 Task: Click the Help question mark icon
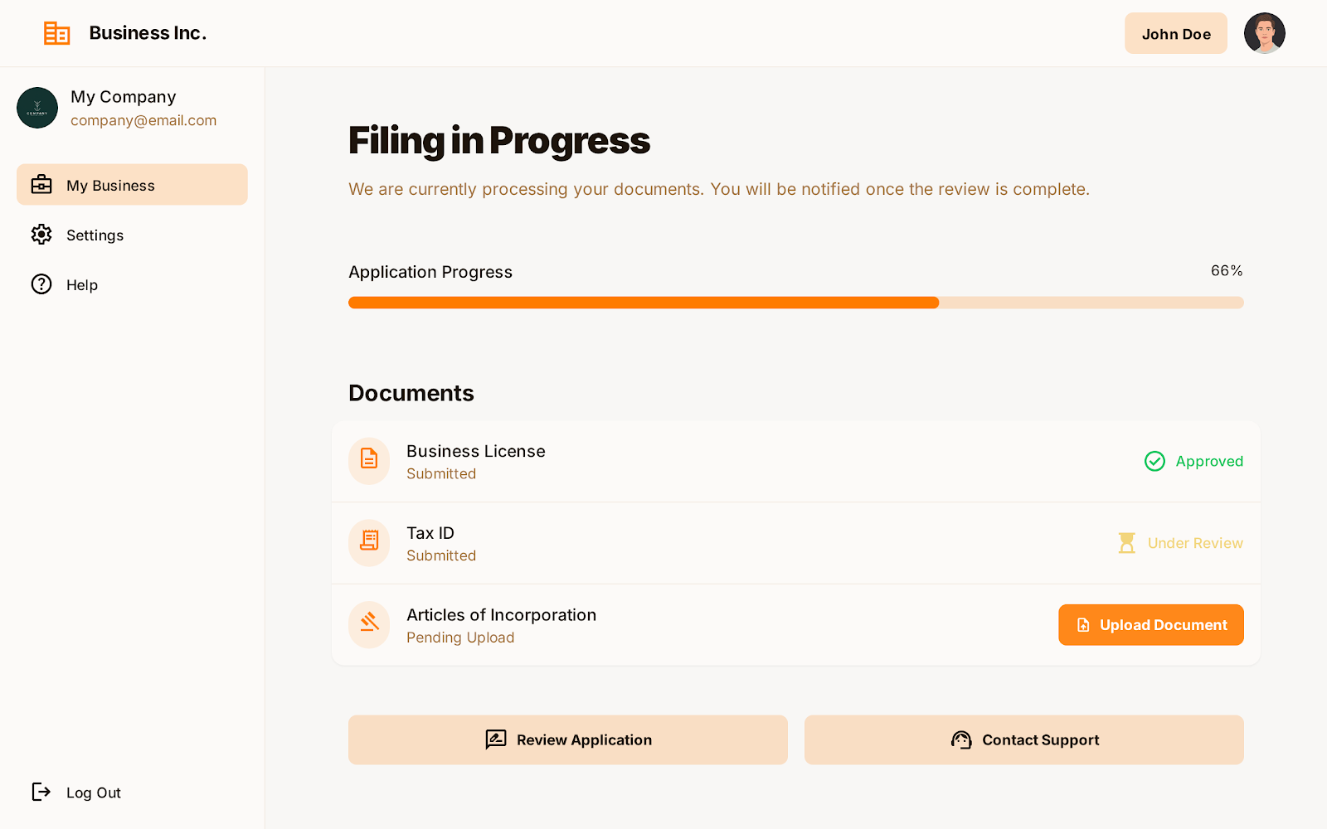[41, 284]
